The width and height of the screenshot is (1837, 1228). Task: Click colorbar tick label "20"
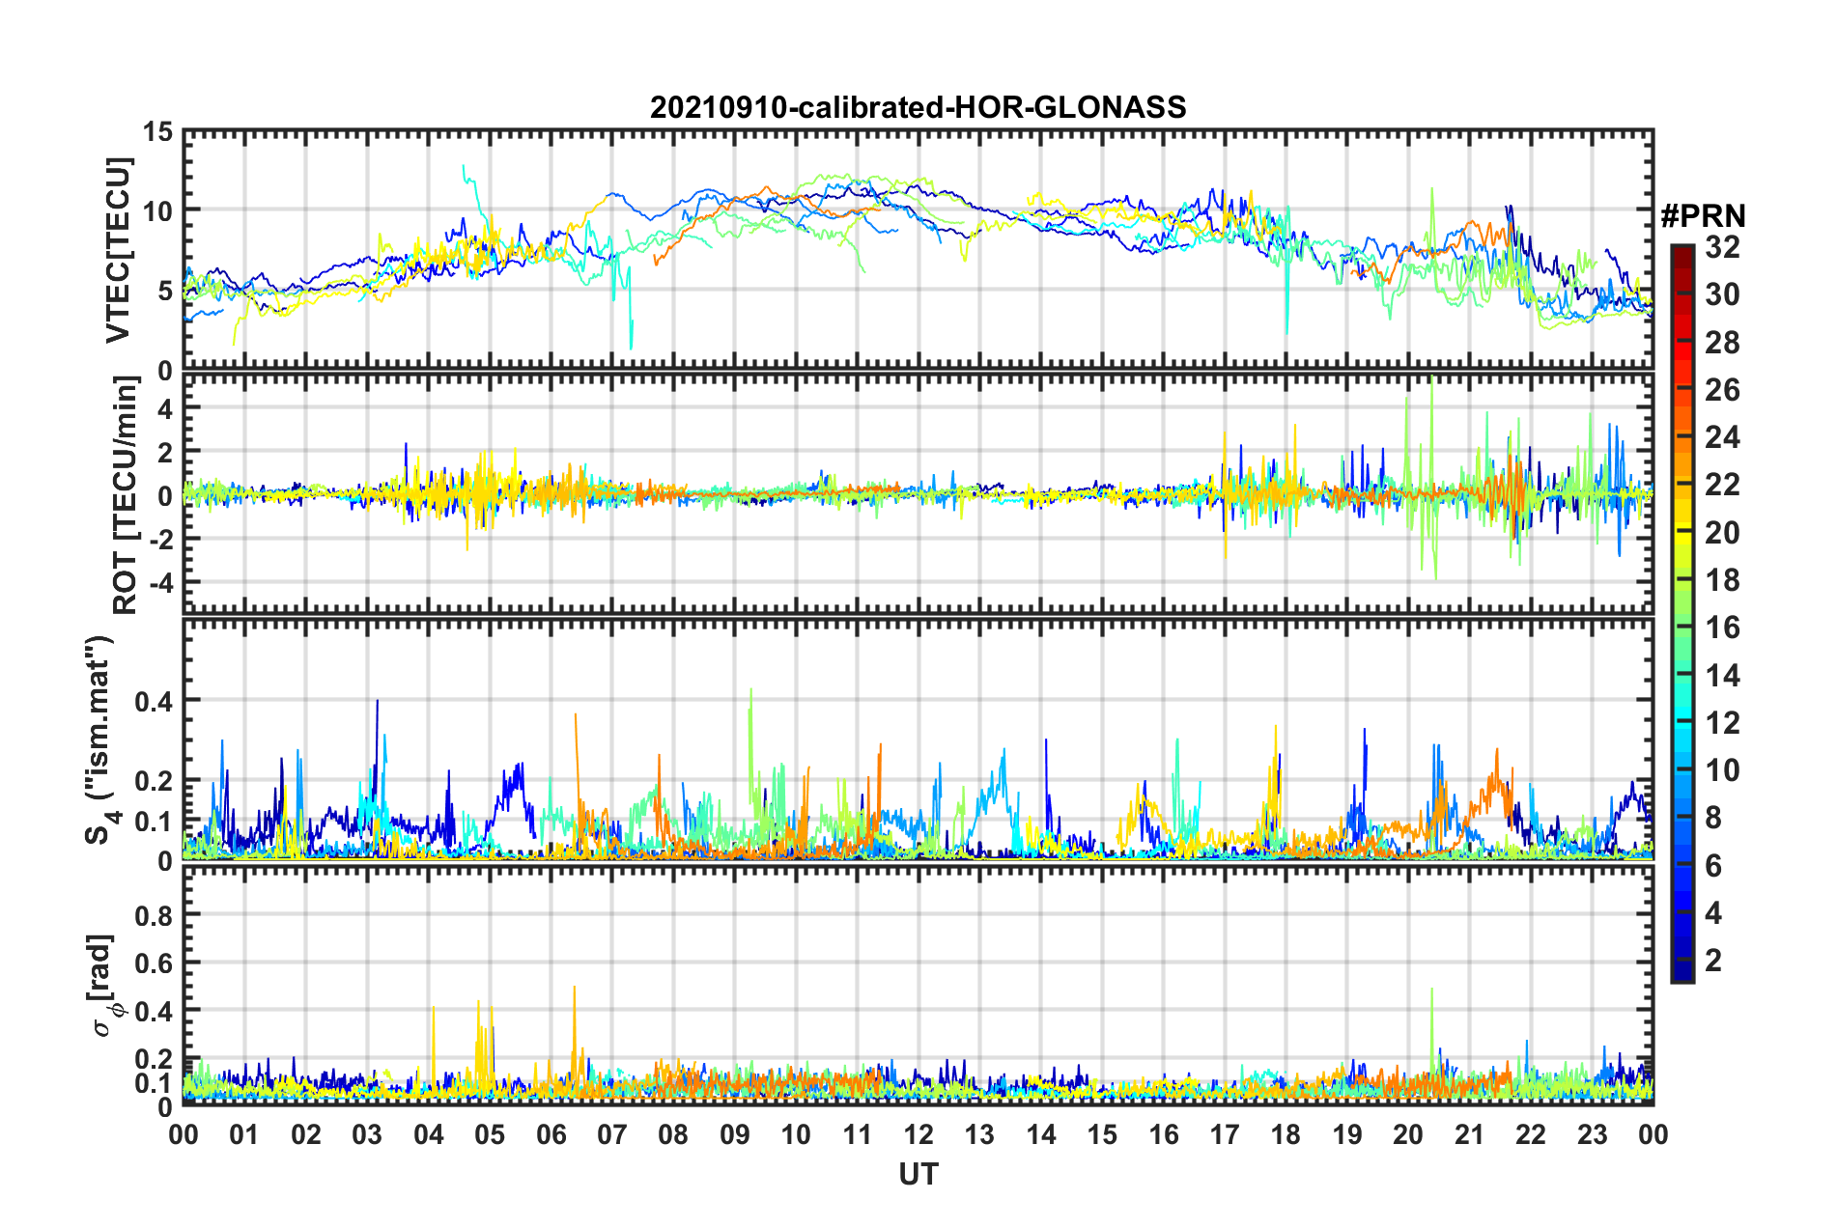pyautogui.click(x=1722, y=533)
